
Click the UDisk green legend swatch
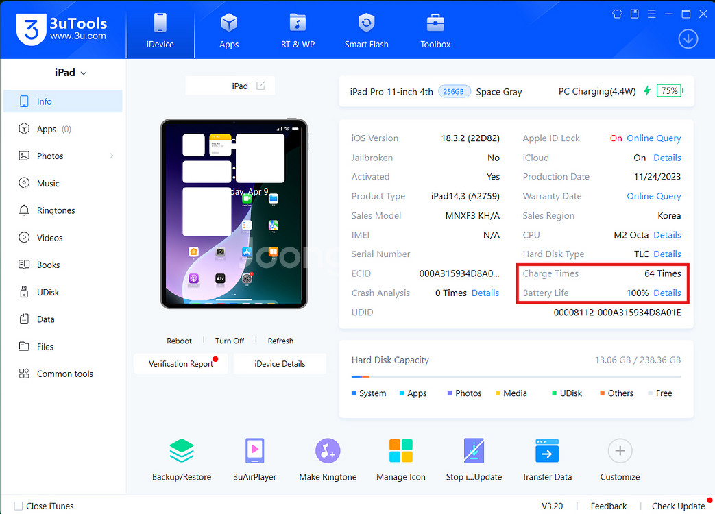555,393
